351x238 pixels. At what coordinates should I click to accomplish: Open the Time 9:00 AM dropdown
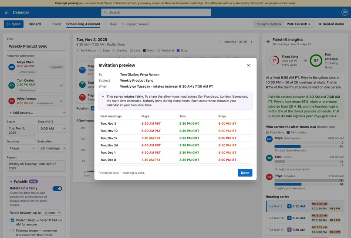click(x=52, y=129)
